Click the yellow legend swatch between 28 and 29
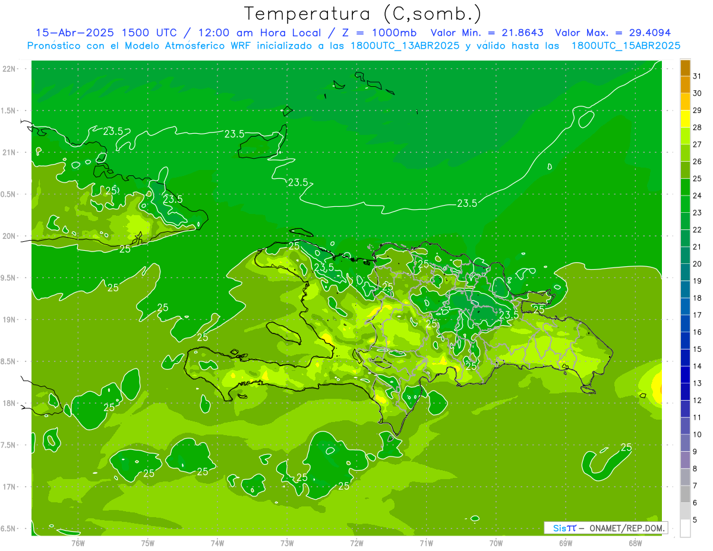The width and height of the screenshot is (713, 551). 685,119
